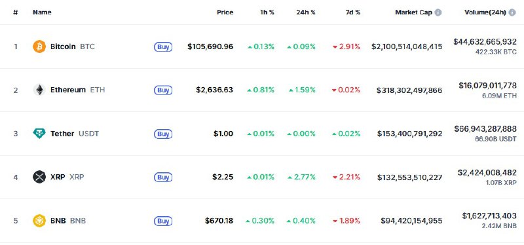Viewport: 524px width, 245px height.
Task: Open the Volume(24h) info icon
Action: tap(512, 12)
